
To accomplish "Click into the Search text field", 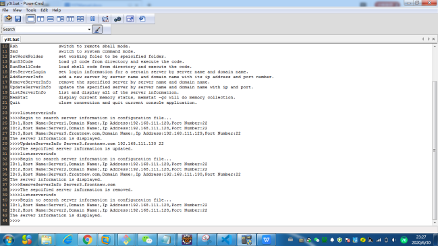I will click(x=51, y=29).
